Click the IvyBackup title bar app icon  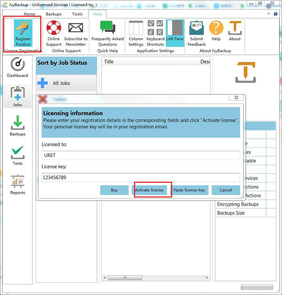pos(5,5)
